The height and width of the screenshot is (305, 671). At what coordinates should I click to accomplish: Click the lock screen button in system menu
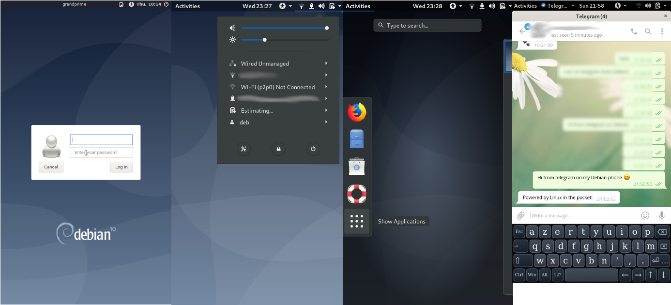[x=279, y=149]
